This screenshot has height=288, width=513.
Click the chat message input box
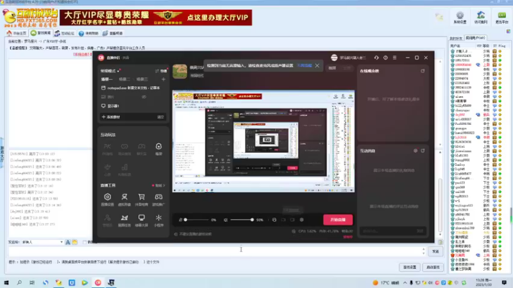coord(216,252)
